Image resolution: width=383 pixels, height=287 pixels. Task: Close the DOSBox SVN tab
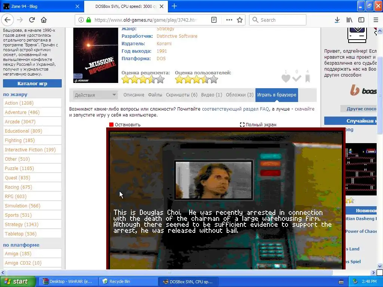pos(162,6)
